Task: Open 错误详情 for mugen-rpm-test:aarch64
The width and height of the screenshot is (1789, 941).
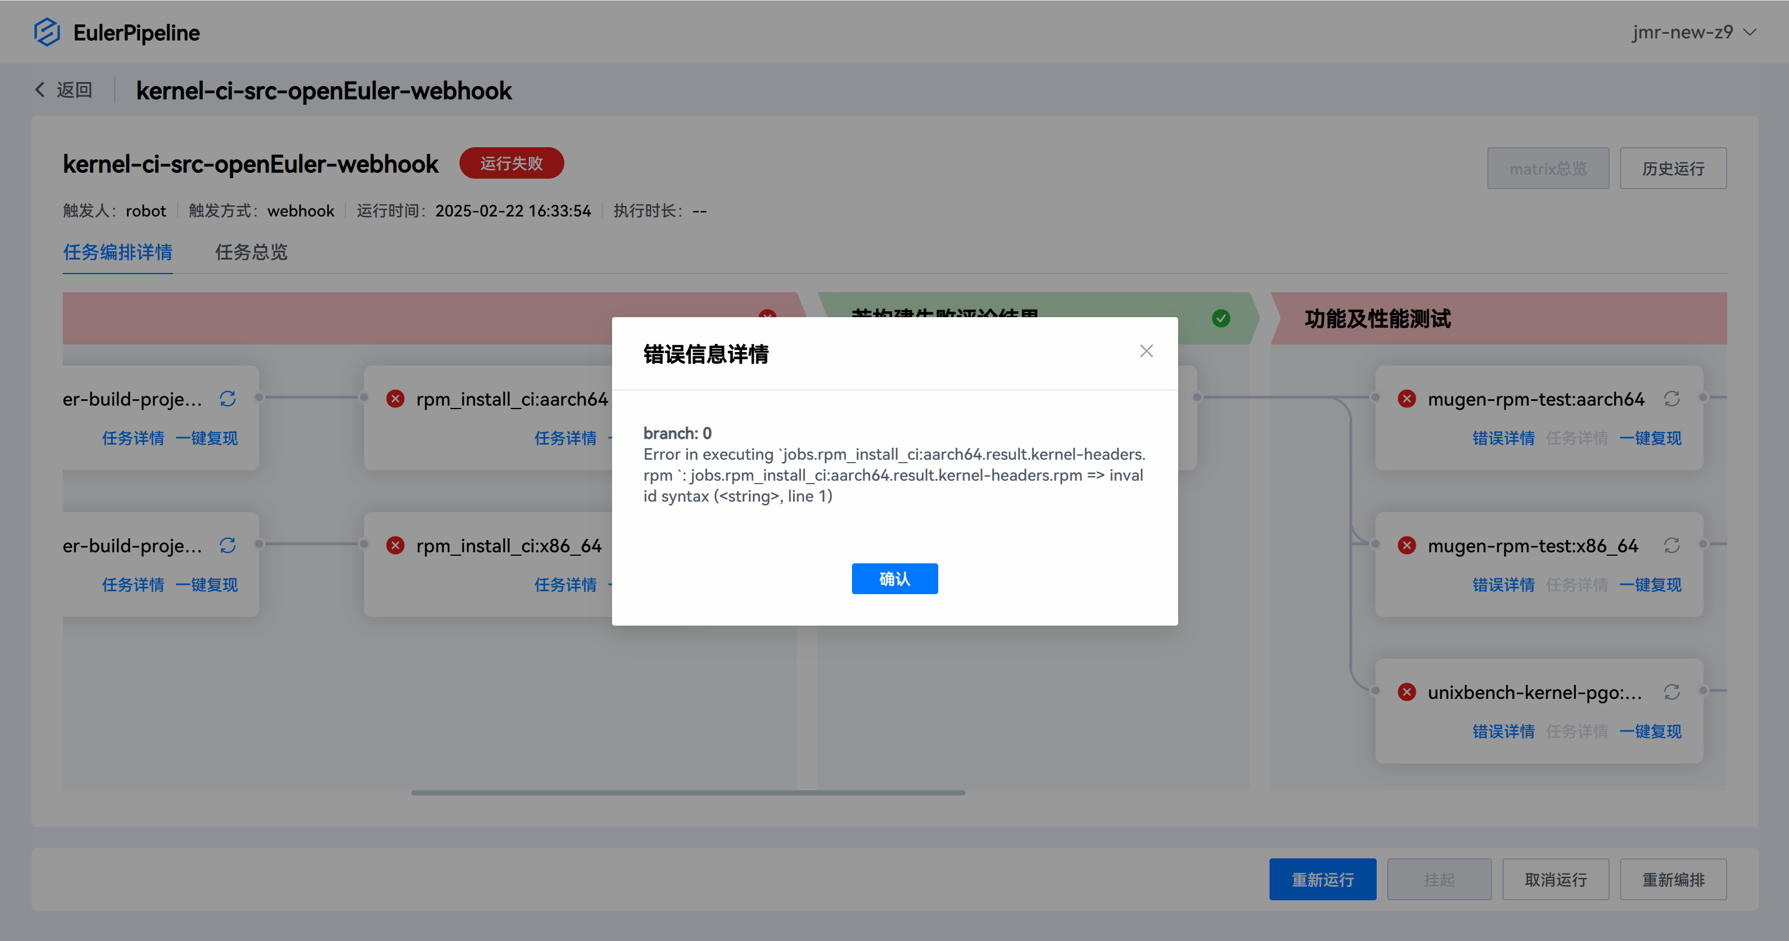Action: (1504, 438)
